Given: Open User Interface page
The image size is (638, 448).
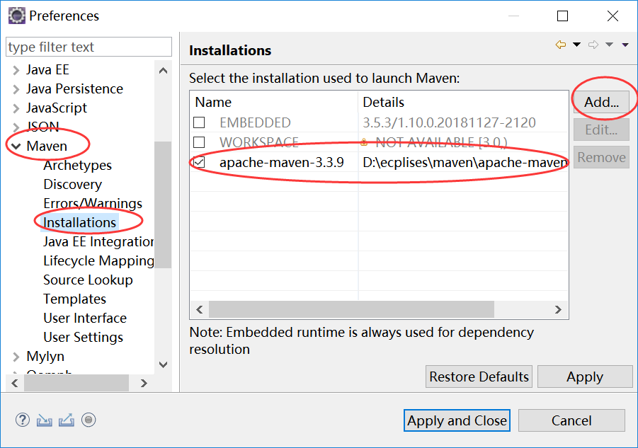Looking at the screenshot, I should 85,318.
